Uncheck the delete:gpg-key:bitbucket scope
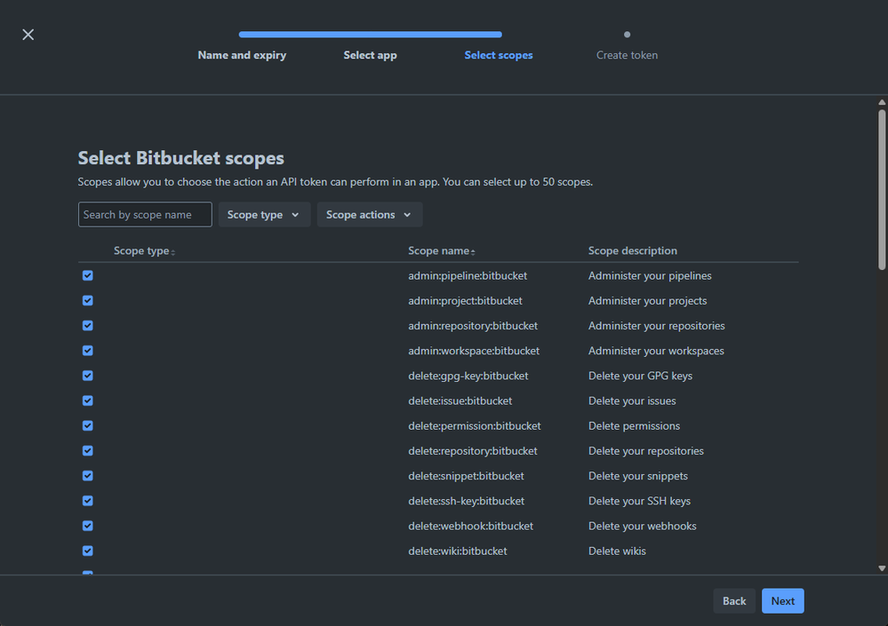 point(88,376)
